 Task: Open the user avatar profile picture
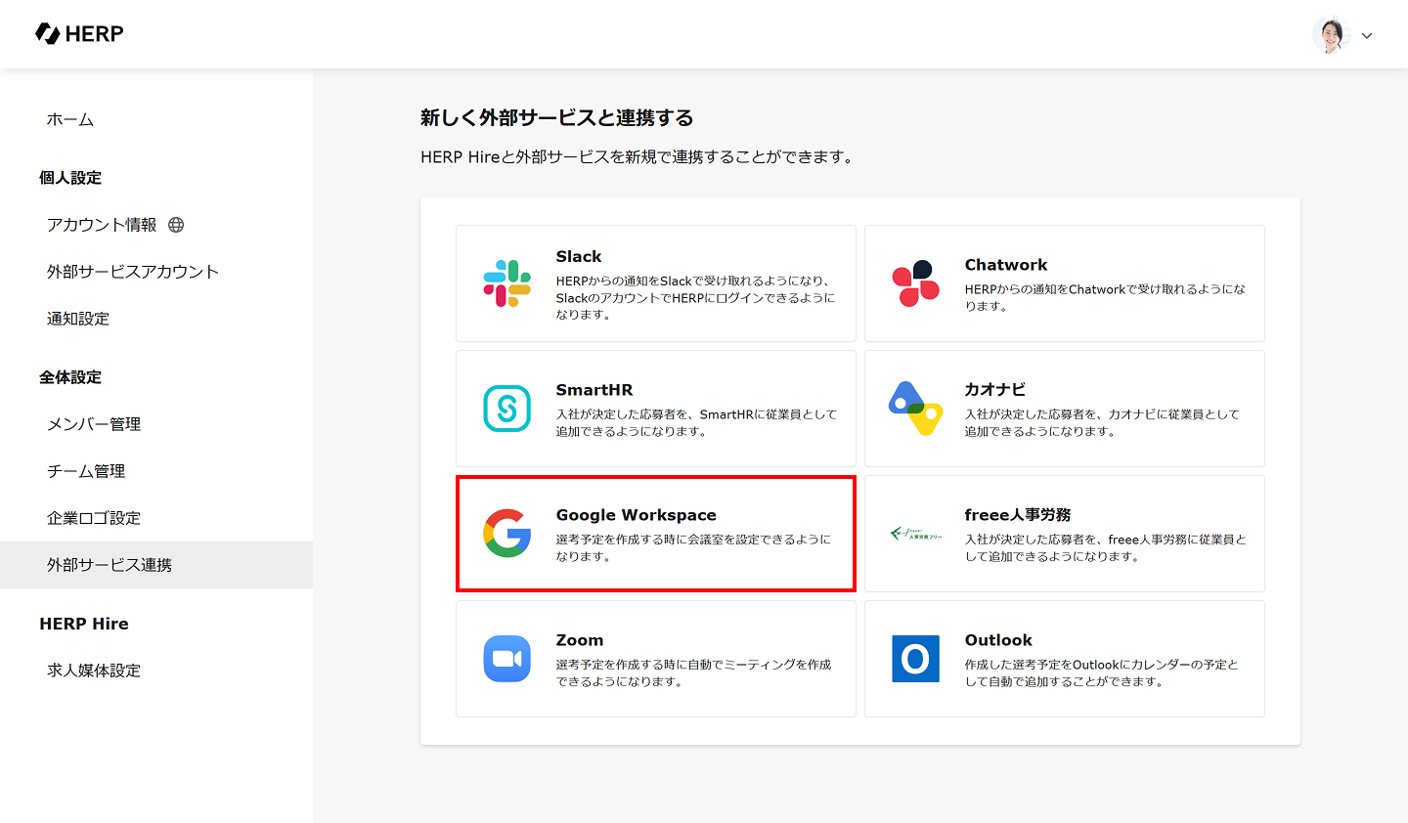click(1331, 35)
